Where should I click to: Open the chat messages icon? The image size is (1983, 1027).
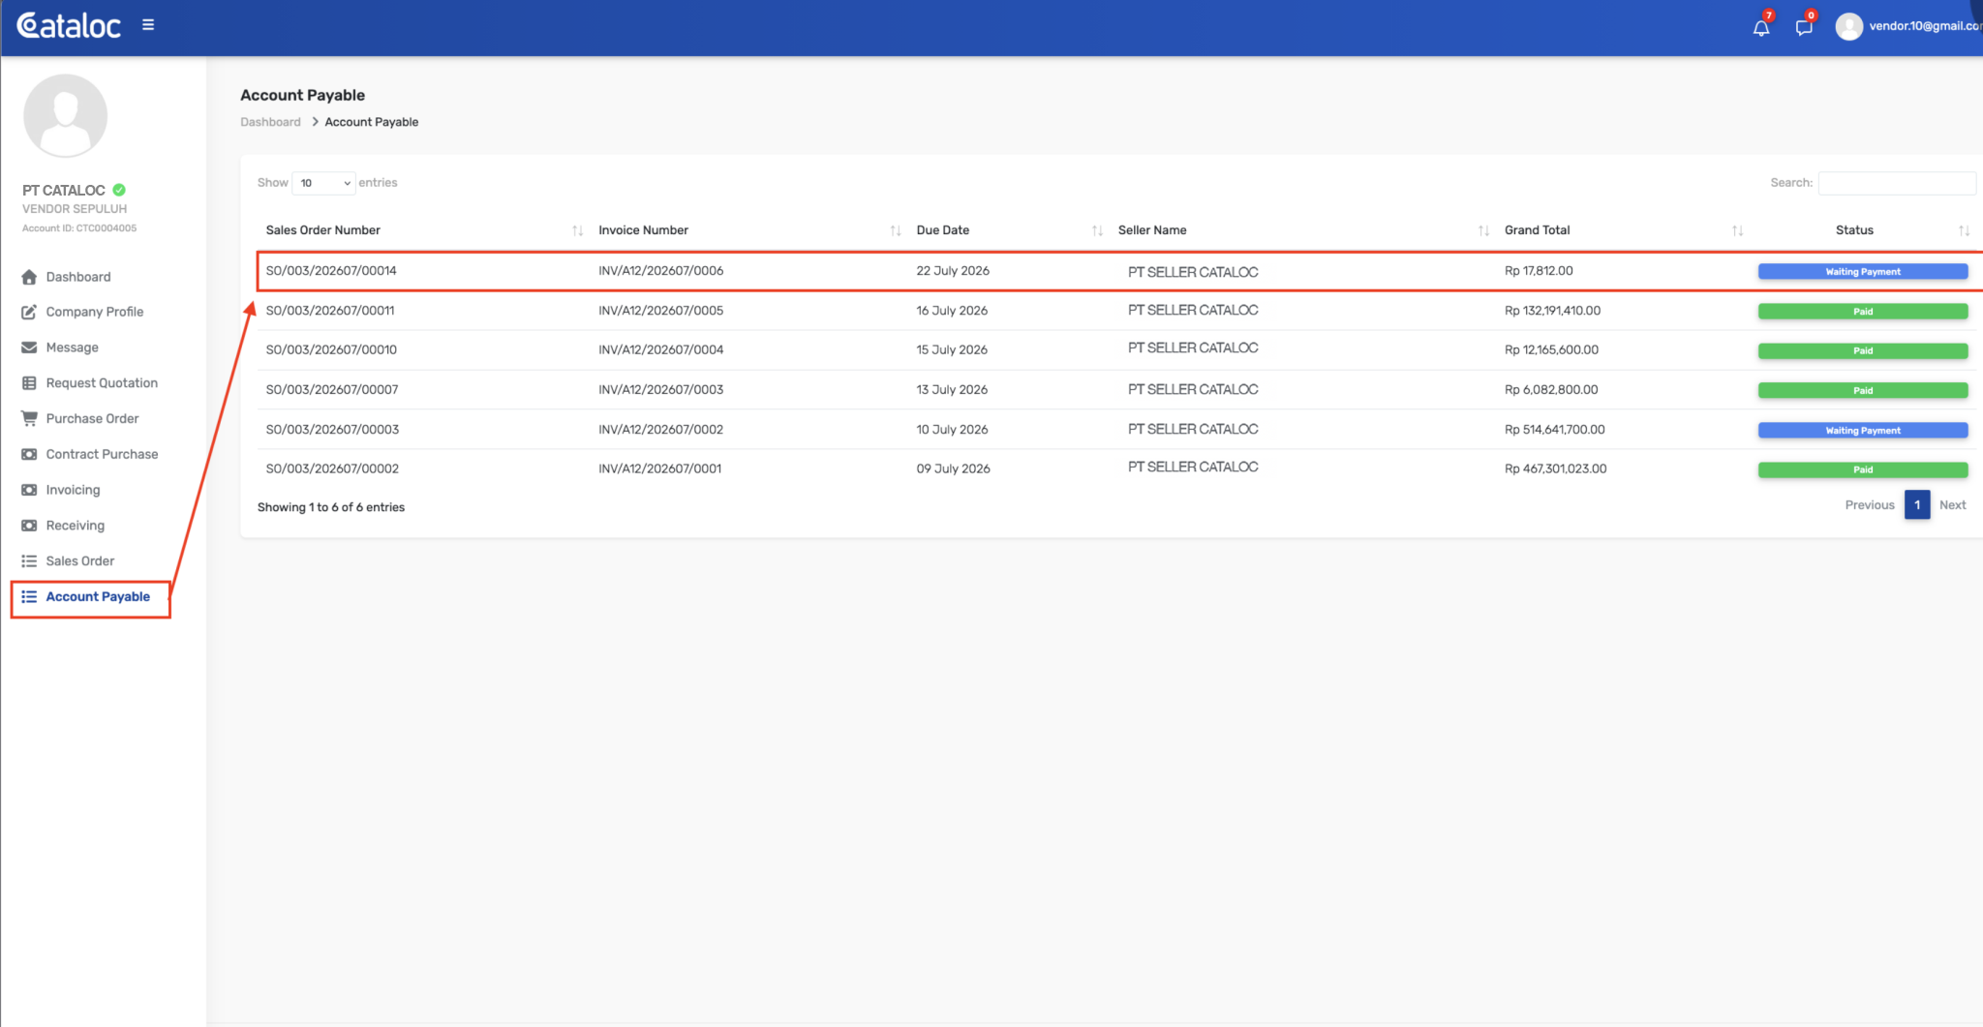click(x=1804, y=27)
